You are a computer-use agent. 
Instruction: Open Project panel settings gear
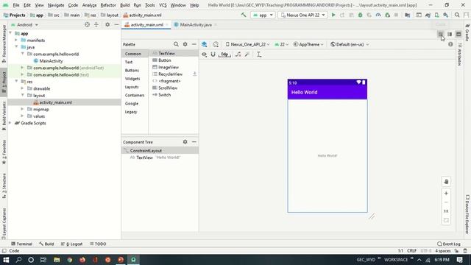tap(107, 24)
